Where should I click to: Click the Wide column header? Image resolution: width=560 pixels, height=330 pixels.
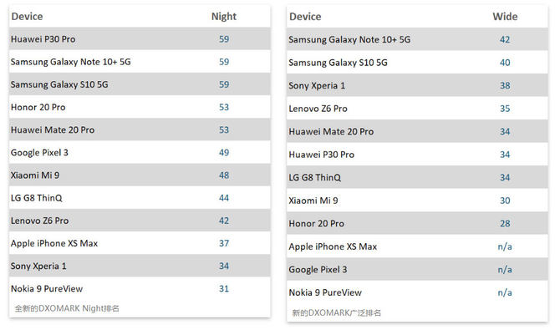(505, 17)
